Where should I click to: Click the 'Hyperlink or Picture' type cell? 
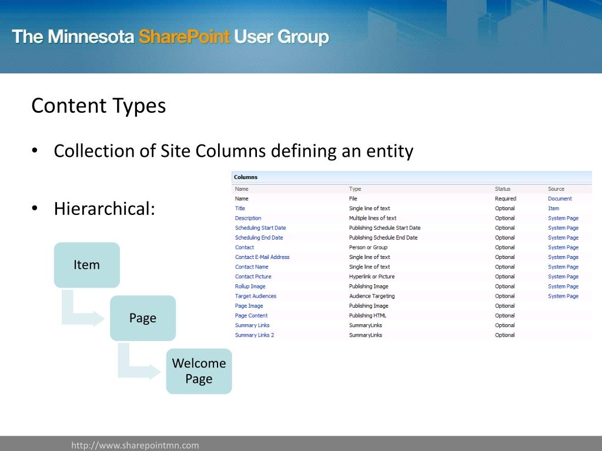coord(372,277)
